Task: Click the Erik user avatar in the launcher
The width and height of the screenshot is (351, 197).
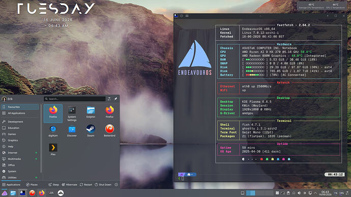Action: coord(4,98)
